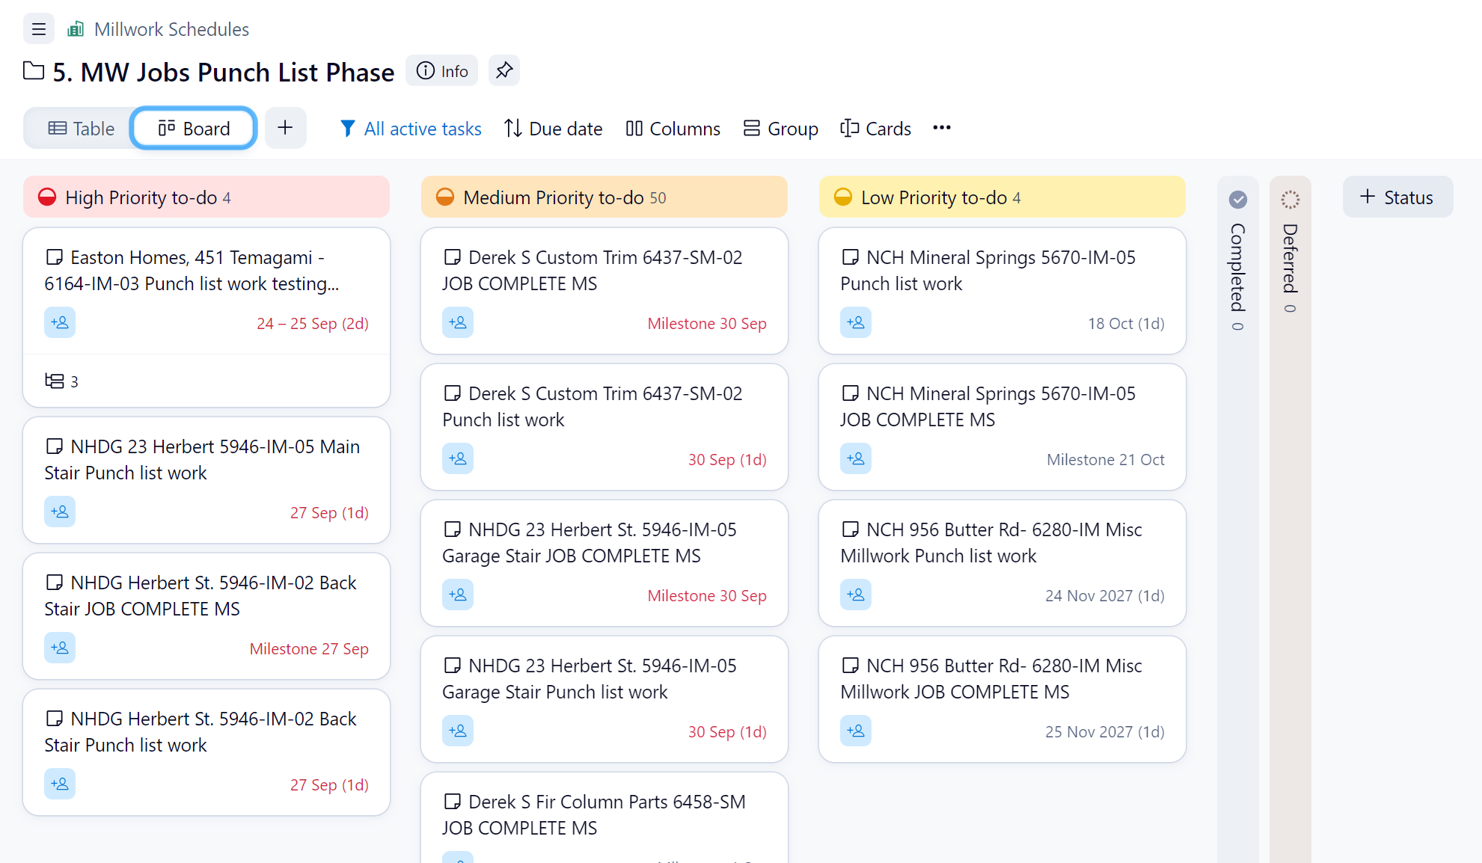Click the High Priority to-do red header
Image resolution: width=1482 pixels, height=863 pixels.
(x=206, y=197)
